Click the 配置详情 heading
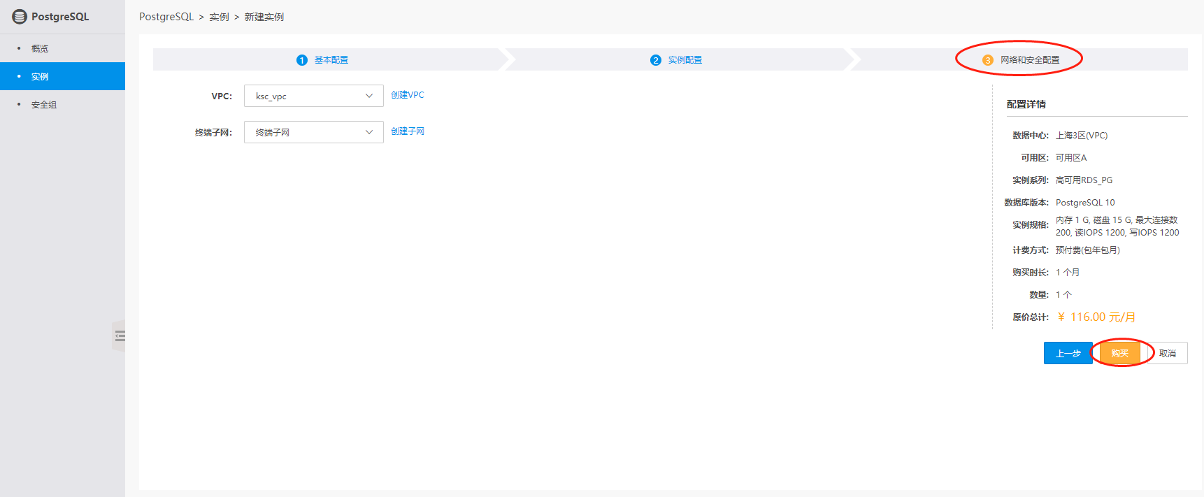The image size is (1204, 497). [1026, 104]
